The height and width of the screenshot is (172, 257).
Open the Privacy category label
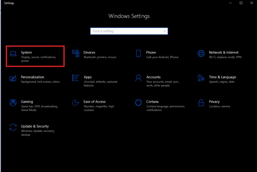[x=214, y=102]
